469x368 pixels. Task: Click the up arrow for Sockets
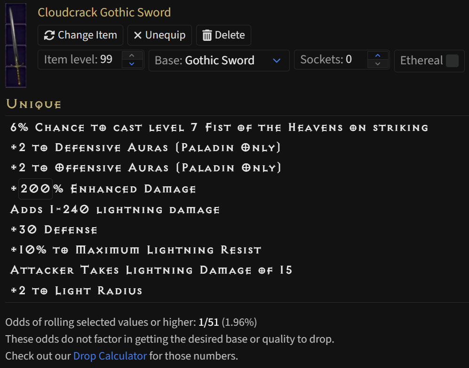pos(378,56)
